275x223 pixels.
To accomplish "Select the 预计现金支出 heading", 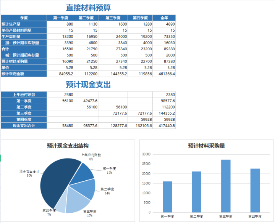I will click(x=88, y=84).
